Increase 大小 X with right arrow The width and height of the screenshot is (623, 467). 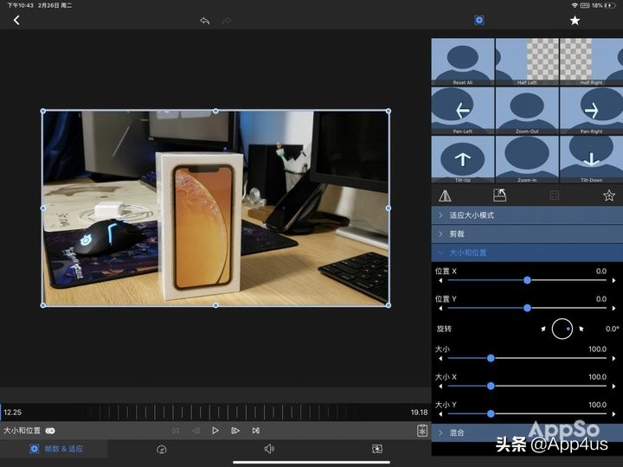point(613,386)
